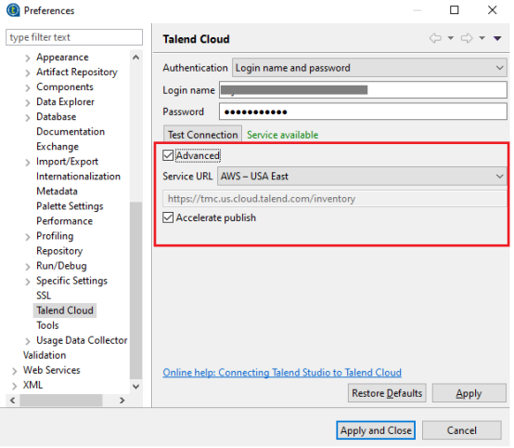Cancel the Preferences dialog
Image resolution: width=514 pixels, height=448 pixels.
(x=461, y=430)
